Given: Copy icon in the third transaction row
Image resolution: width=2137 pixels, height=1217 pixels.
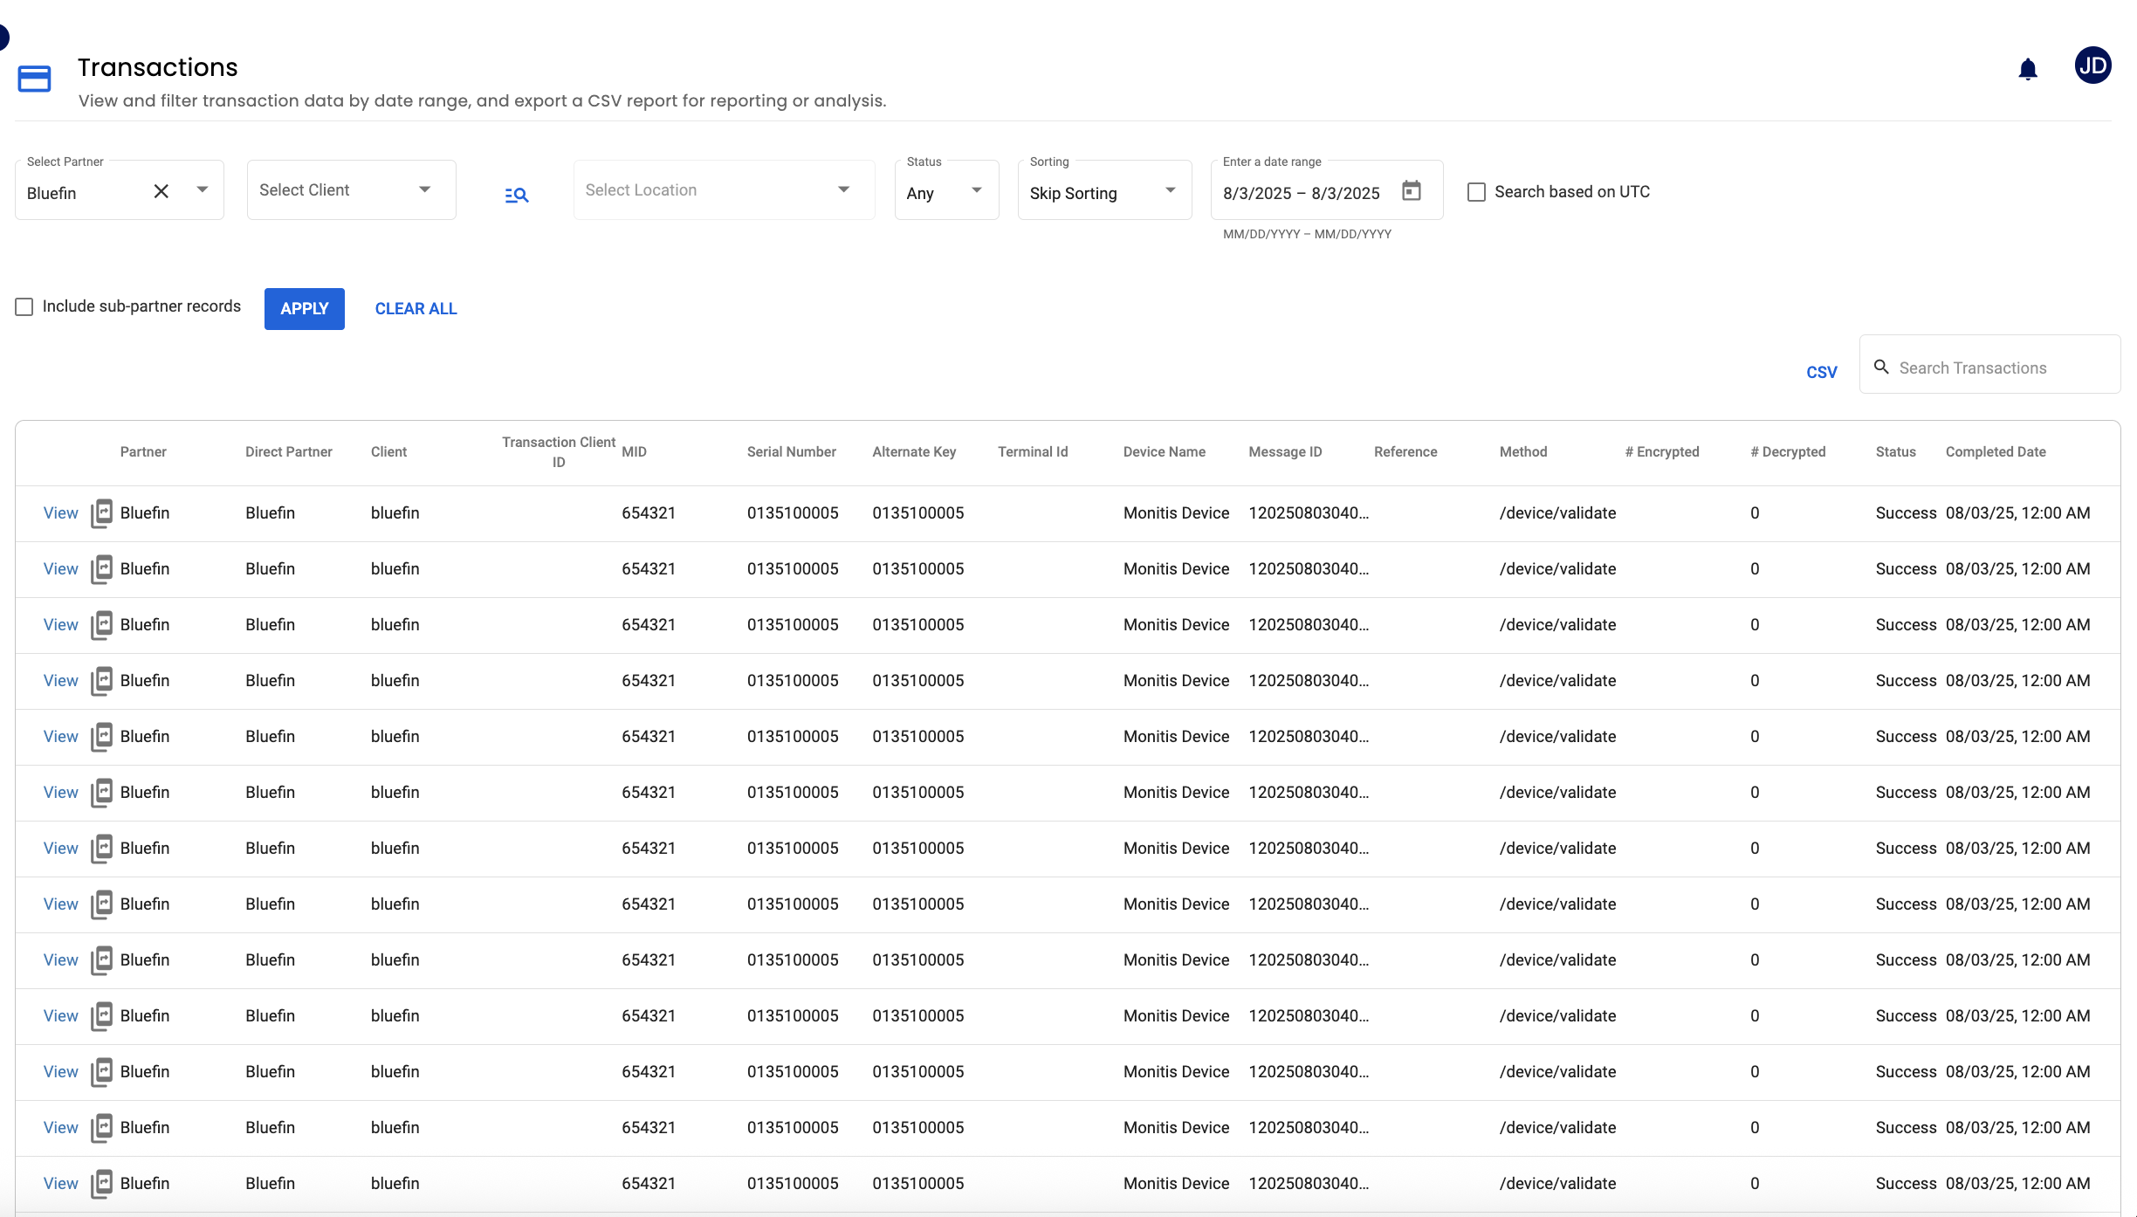Looking at the screenshot, I should [102, 625].
